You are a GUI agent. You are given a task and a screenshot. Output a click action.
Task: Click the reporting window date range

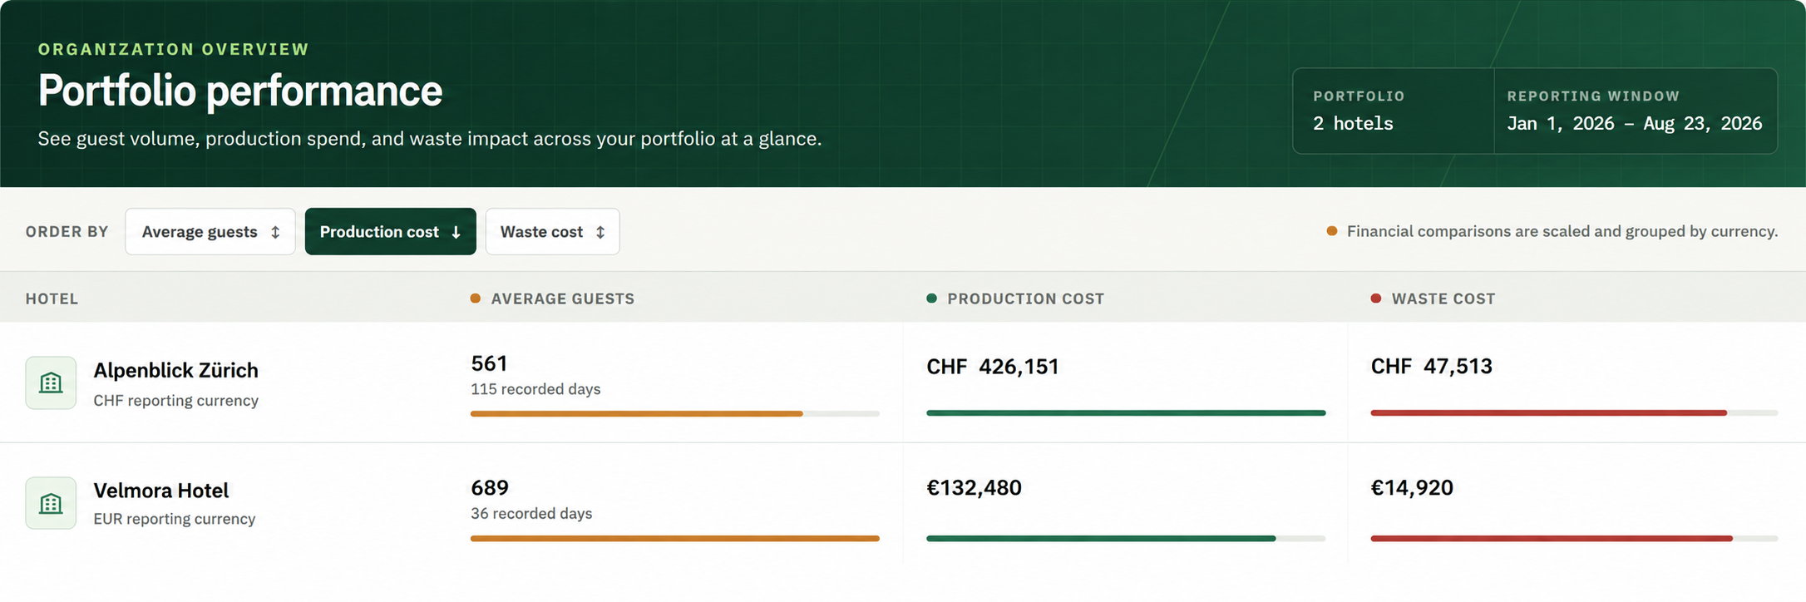point(1634,124)
